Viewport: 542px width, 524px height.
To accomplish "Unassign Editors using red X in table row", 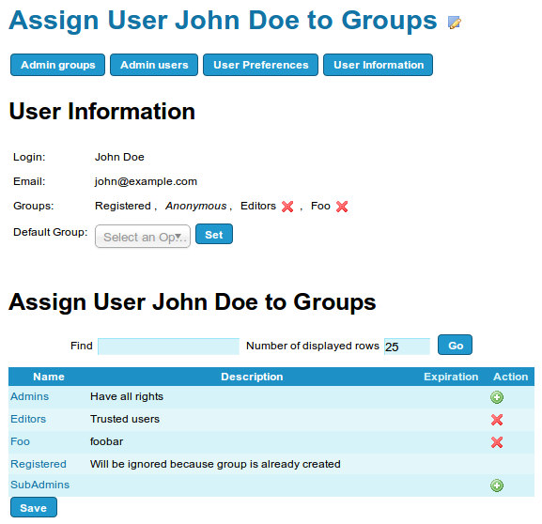I will (497, 420).
